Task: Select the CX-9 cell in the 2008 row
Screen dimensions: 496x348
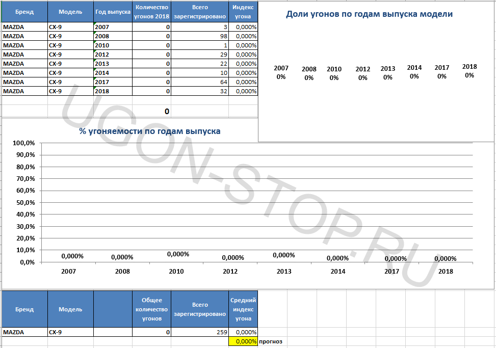Action: pyautogui.click(x=70, y=36)
